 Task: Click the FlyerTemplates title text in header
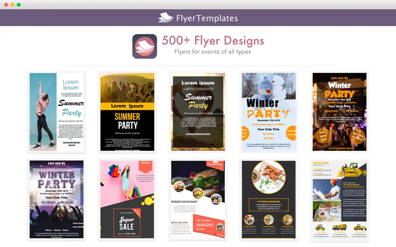tap(207, 18)
